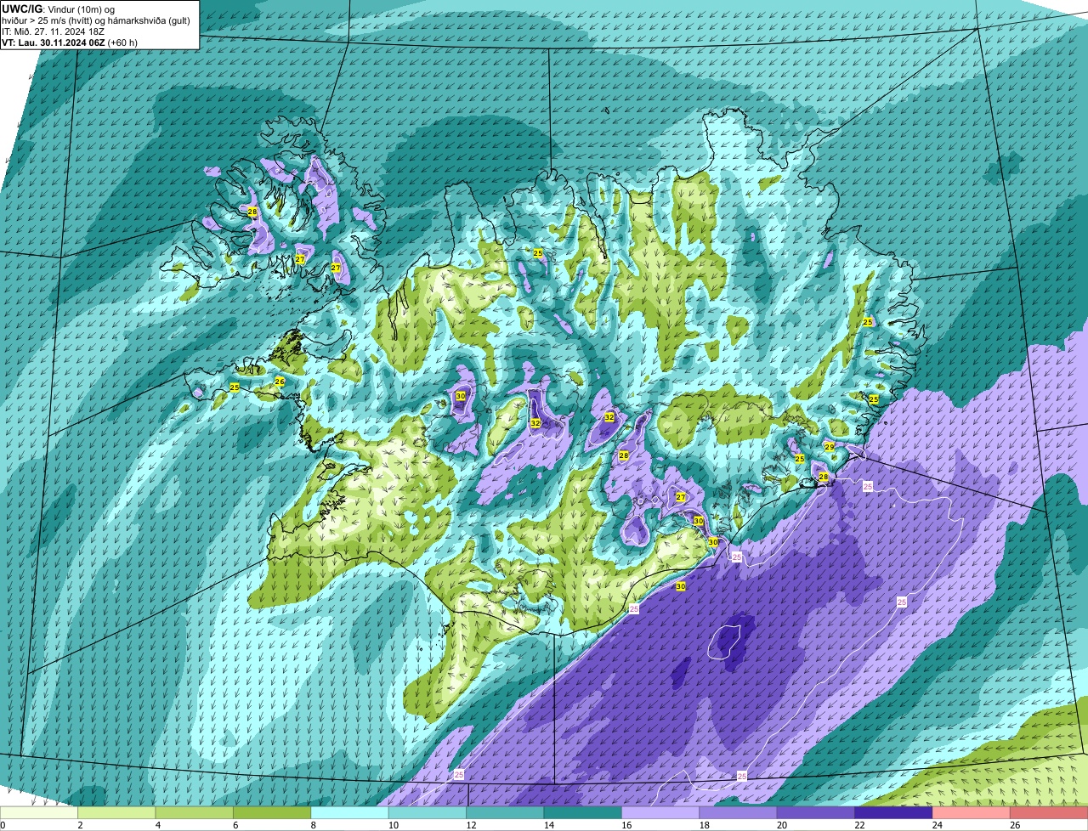
Task: Click the legend tick label "2"
Action: (x=80, y=824)
